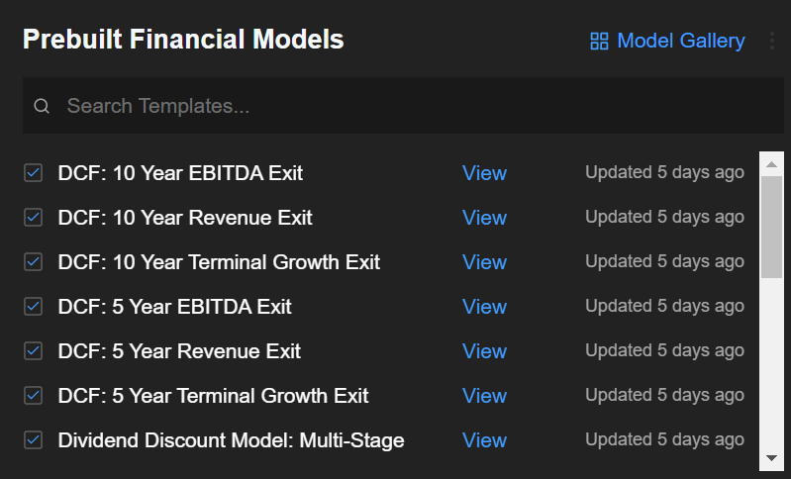Select the DCF: 5 Year Terminal Growth Exit row

384,396
